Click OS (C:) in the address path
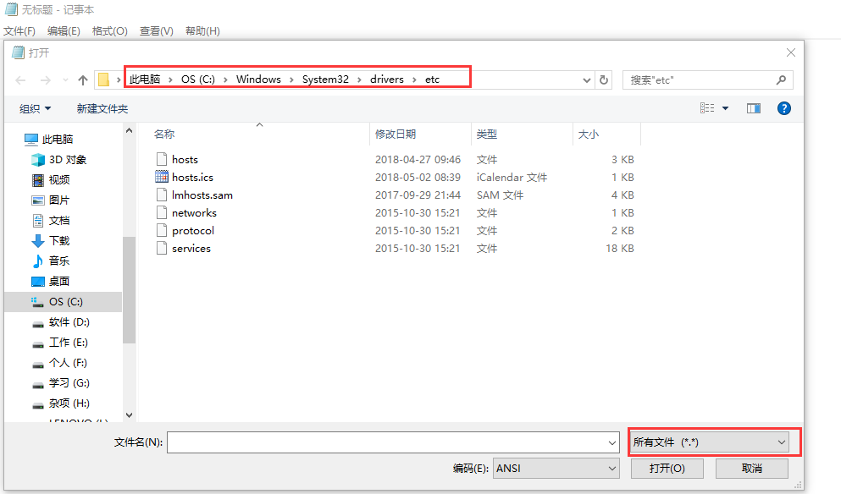Screen dimensions: 841x494 tap(198, 80)
